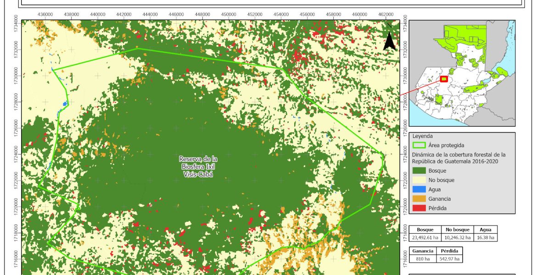Select the orange Ganancia legend swatch
This screenshot has height=275, width=537.
click(420, 199)
